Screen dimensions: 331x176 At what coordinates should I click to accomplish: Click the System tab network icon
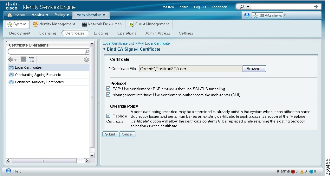point(10,24)
